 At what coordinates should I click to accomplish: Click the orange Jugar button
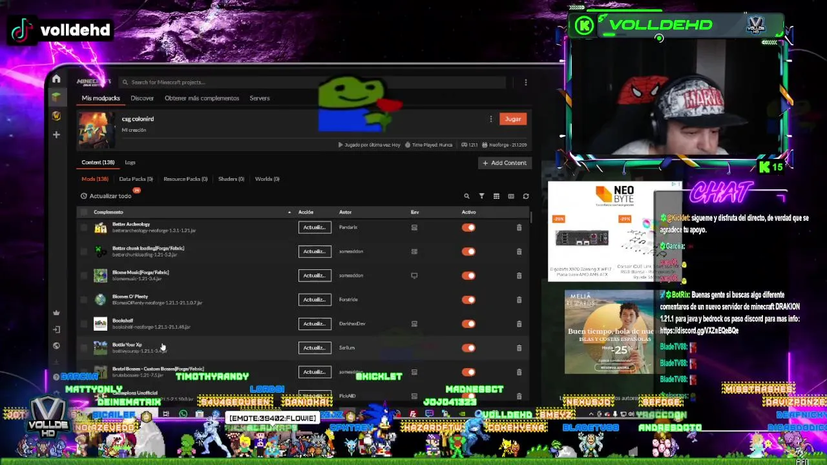click(513, 119)
